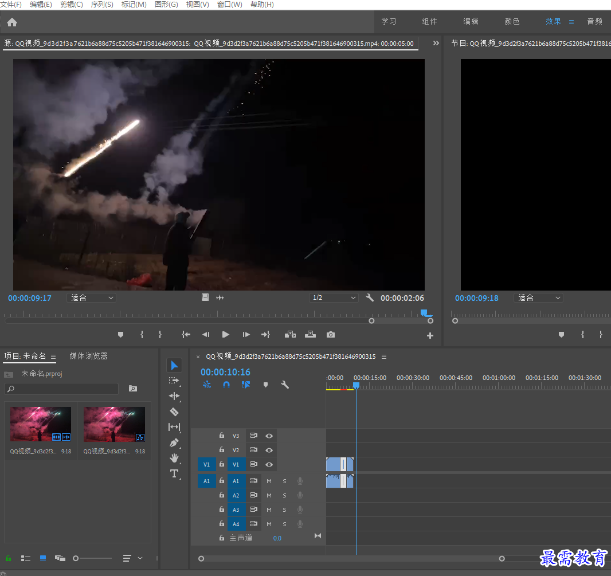Select the Razor tool
The height and width of the screenshot is (576, 611).
[x=174, y=412]
